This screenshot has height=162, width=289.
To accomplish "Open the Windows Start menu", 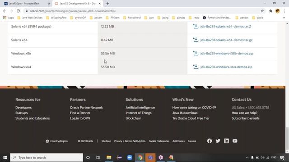I will 5,157.
